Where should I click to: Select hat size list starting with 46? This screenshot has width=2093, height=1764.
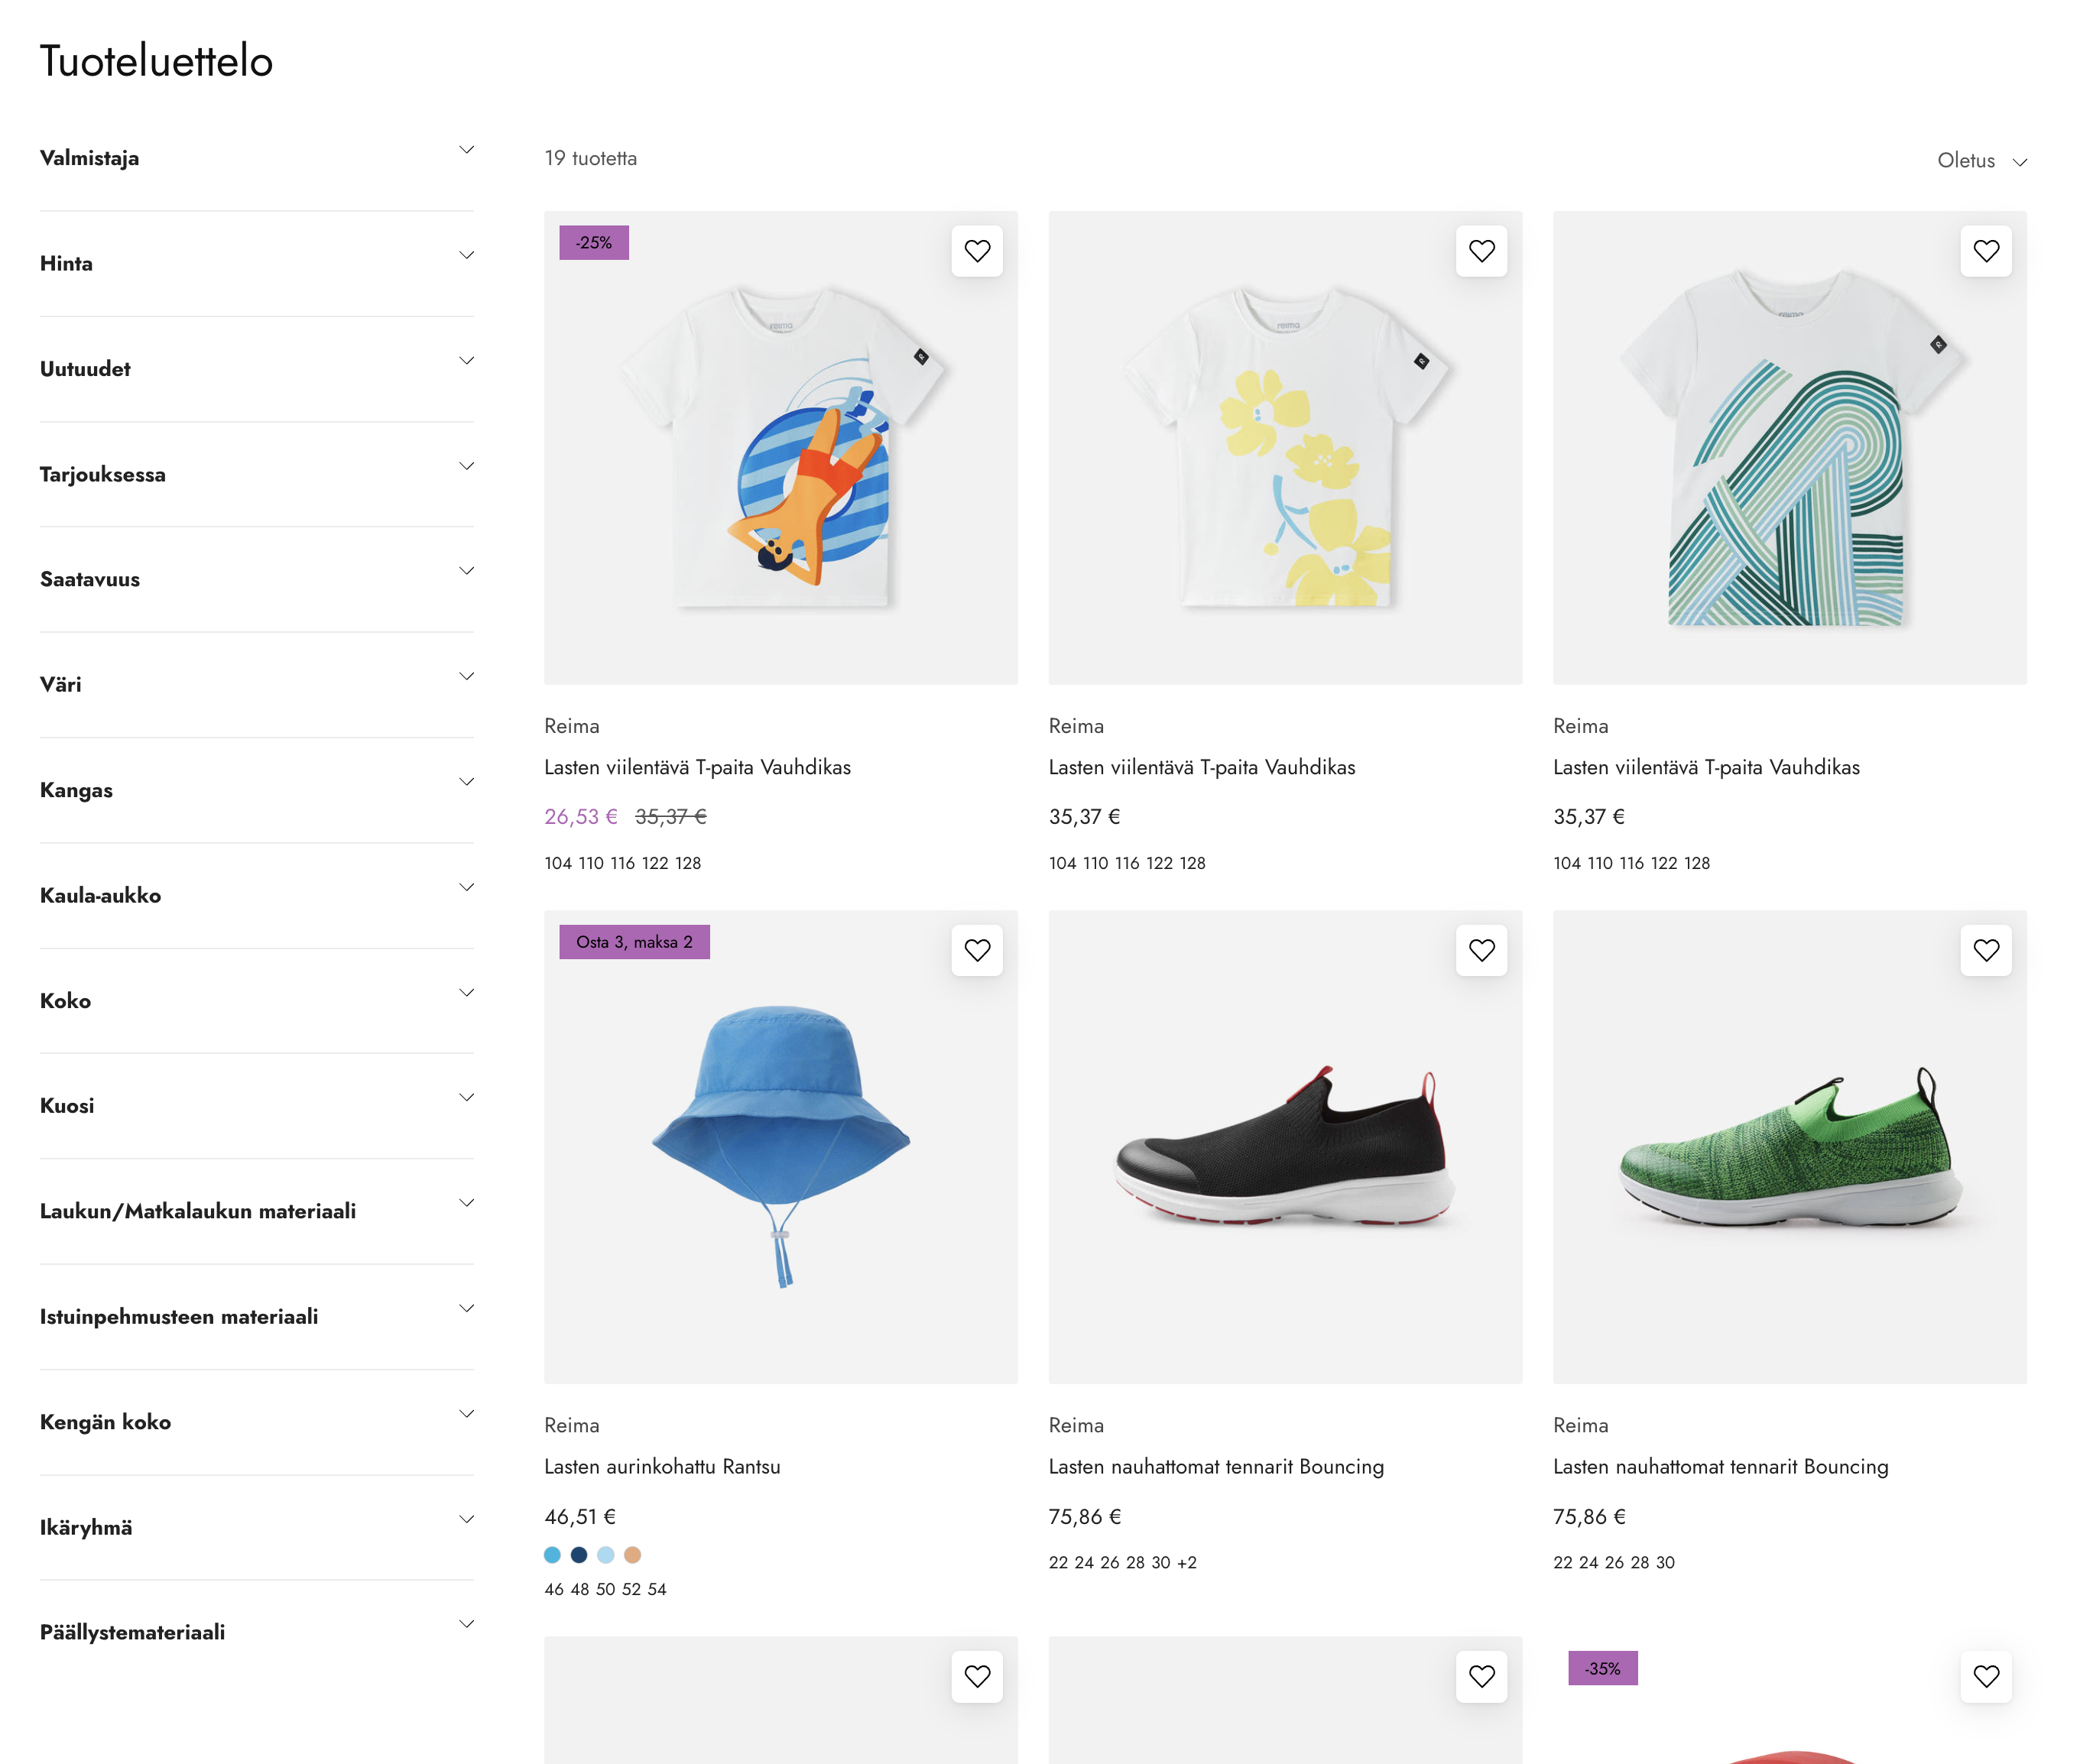[x=605, y=1590]
